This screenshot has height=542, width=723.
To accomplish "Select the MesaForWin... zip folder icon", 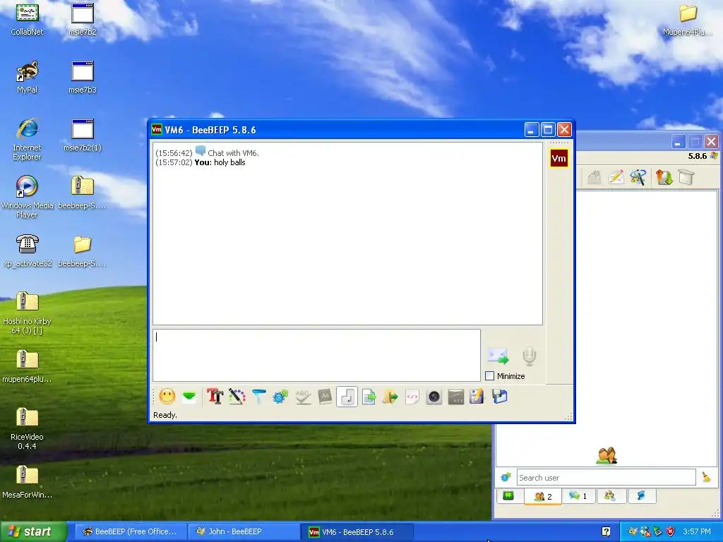I will pyautogui.click(x=28, y=482).
